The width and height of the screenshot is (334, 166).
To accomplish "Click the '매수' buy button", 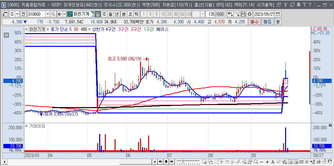I will coord(254,22).
